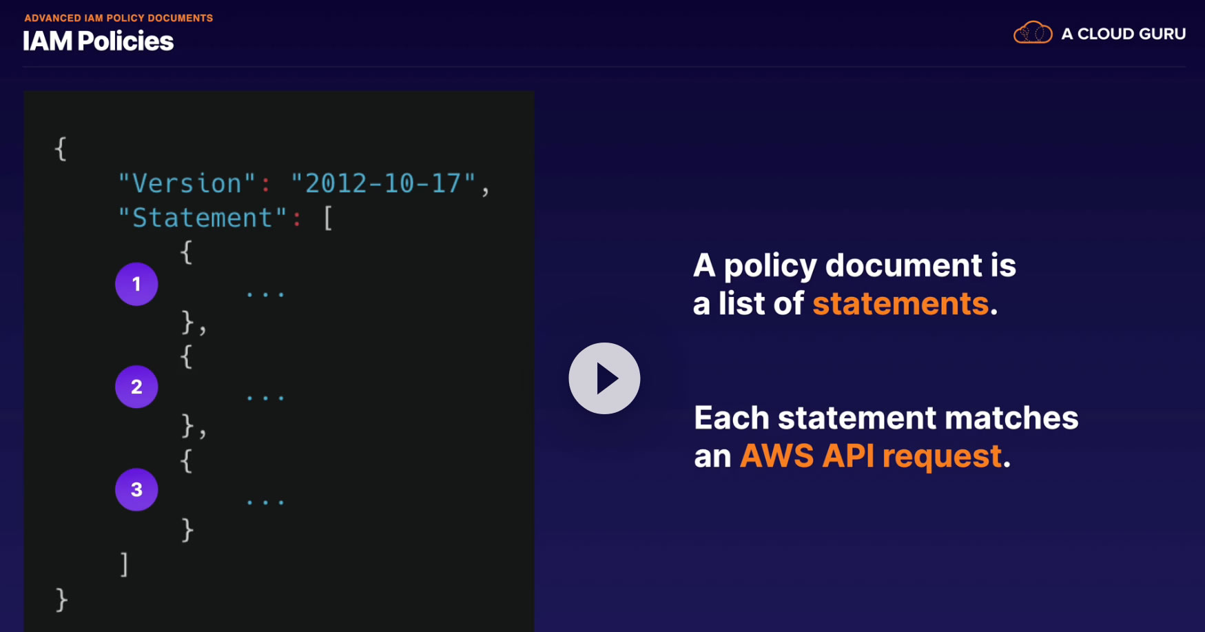Select the purple circle numbered 1
This screenshot has width=1205, height=632.
pyautogui.click(x=136, y=284)
